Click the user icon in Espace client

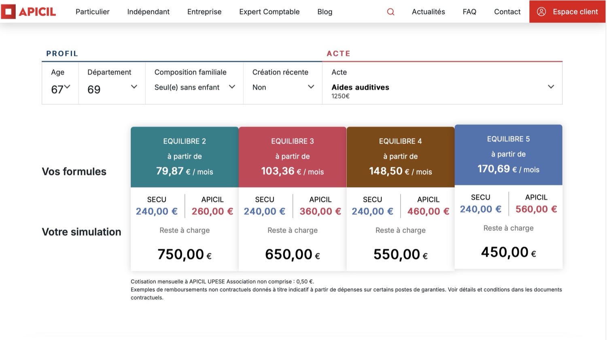pos(541,12)
